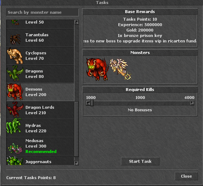Pick the Dragon Lords red dragon icon
Viewport: 203px width, 186px height.
pos(15,109)
